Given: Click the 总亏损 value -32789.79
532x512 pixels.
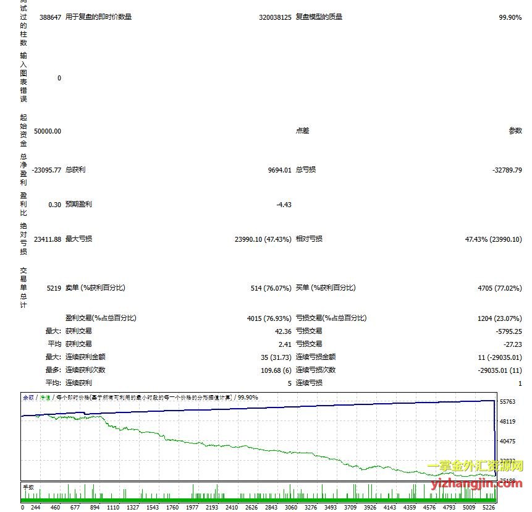Looking at the screenshot, I should [x=505, y=169].
